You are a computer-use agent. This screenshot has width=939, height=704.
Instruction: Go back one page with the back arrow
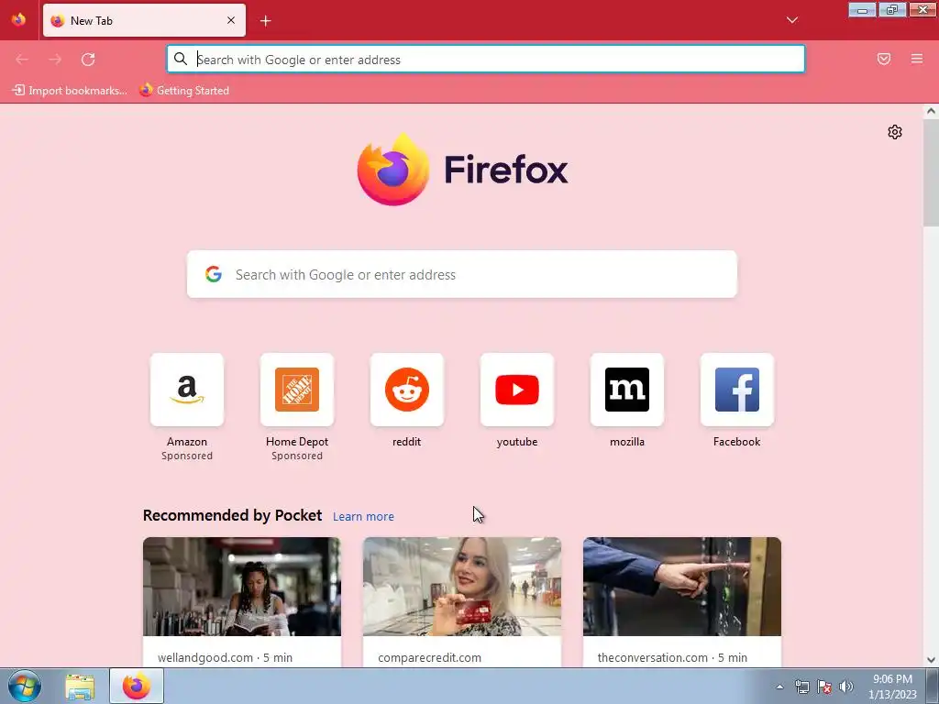[22, 60]
